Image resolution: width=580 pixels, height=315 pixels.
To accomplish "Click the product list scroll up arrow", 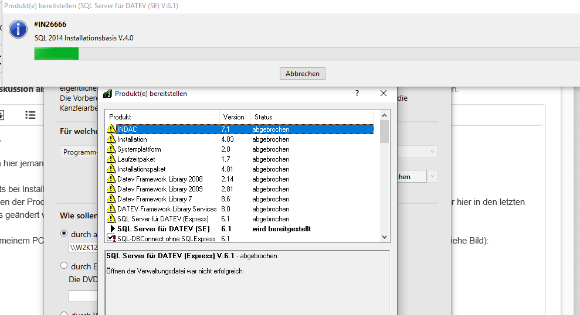I will pyautogui.click(x=384, y=115).
